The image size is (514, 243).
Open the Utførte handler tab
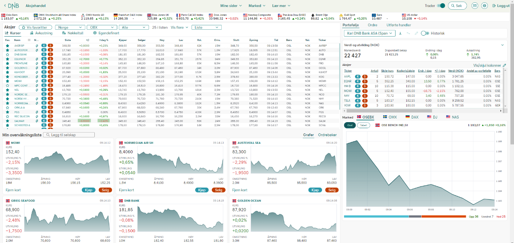click(x=399, y=25)
